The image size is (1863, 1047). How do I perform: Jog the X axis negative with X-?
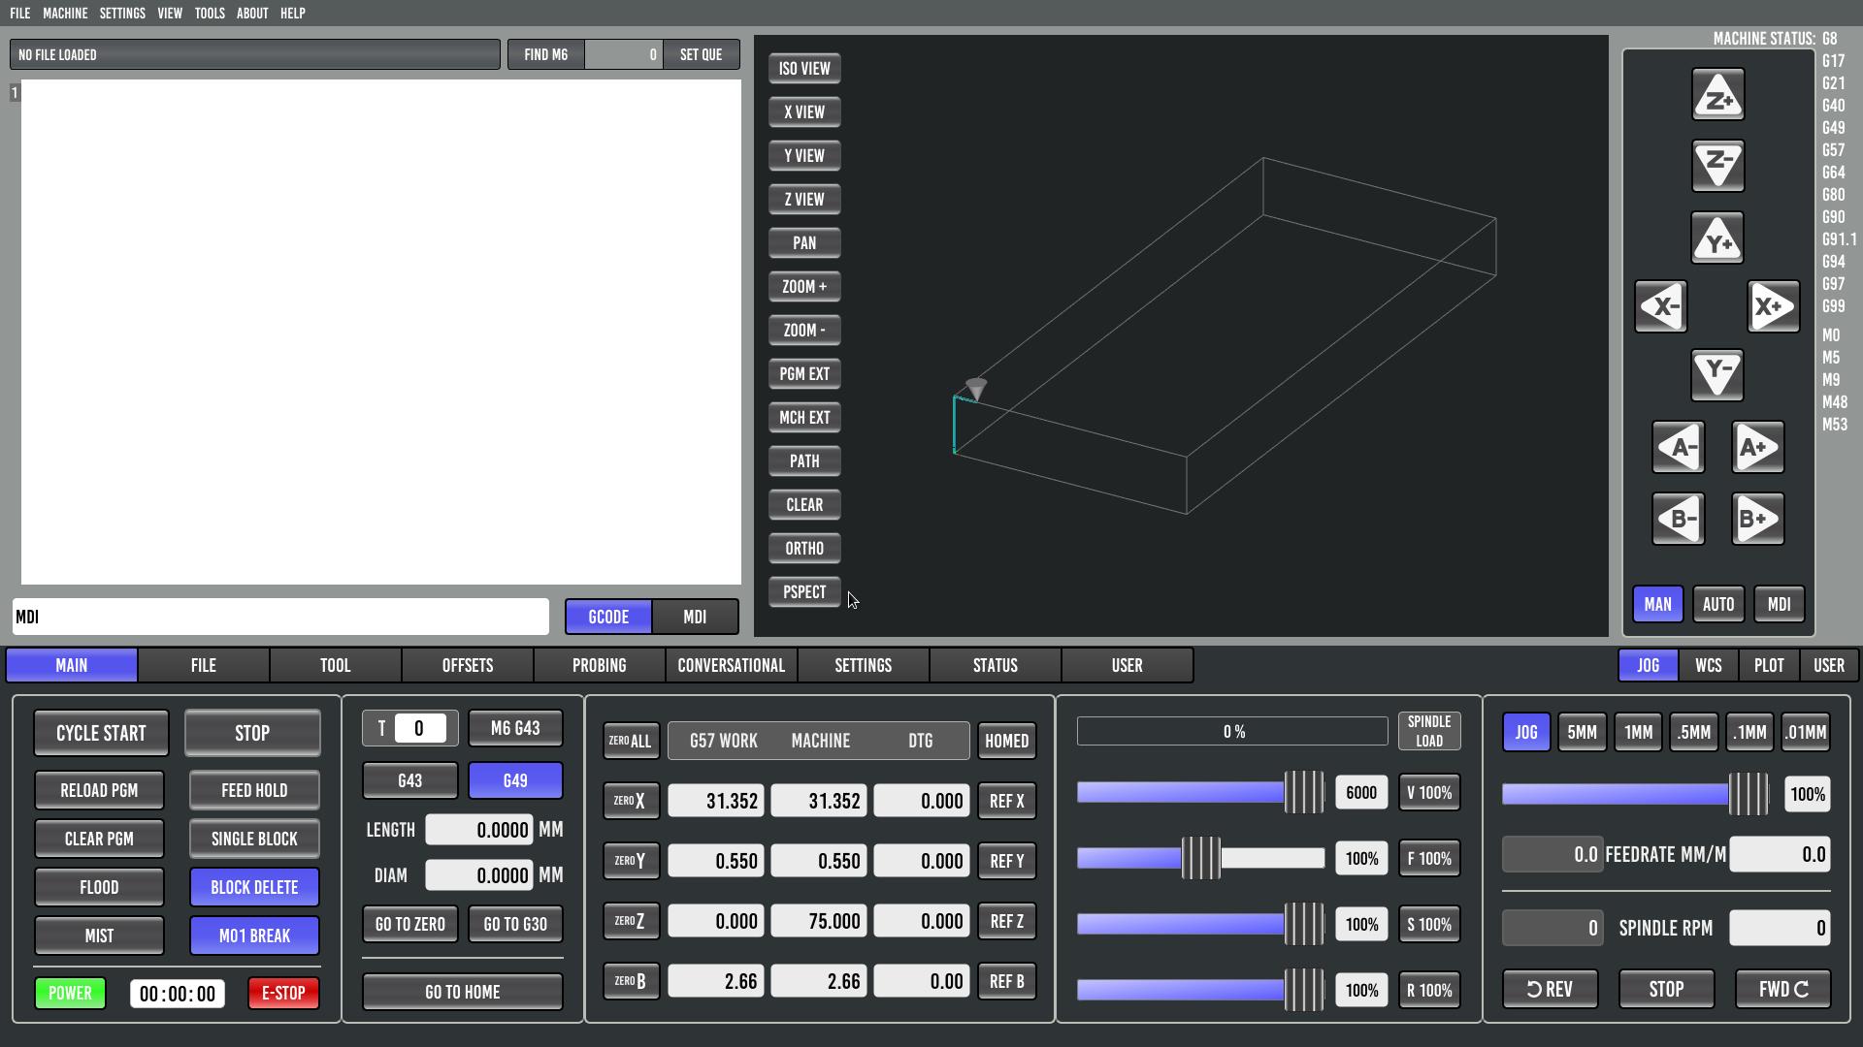tap(1661, 307)
